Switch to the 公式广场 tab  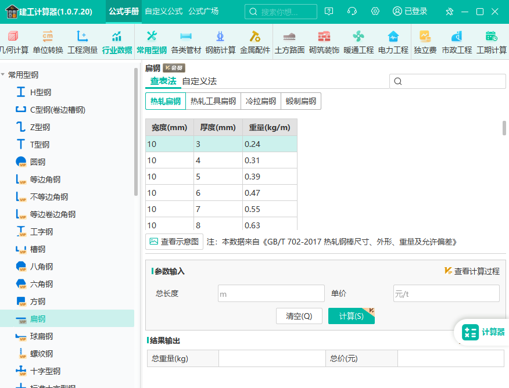pyautogui.click(x=203, y=12)
